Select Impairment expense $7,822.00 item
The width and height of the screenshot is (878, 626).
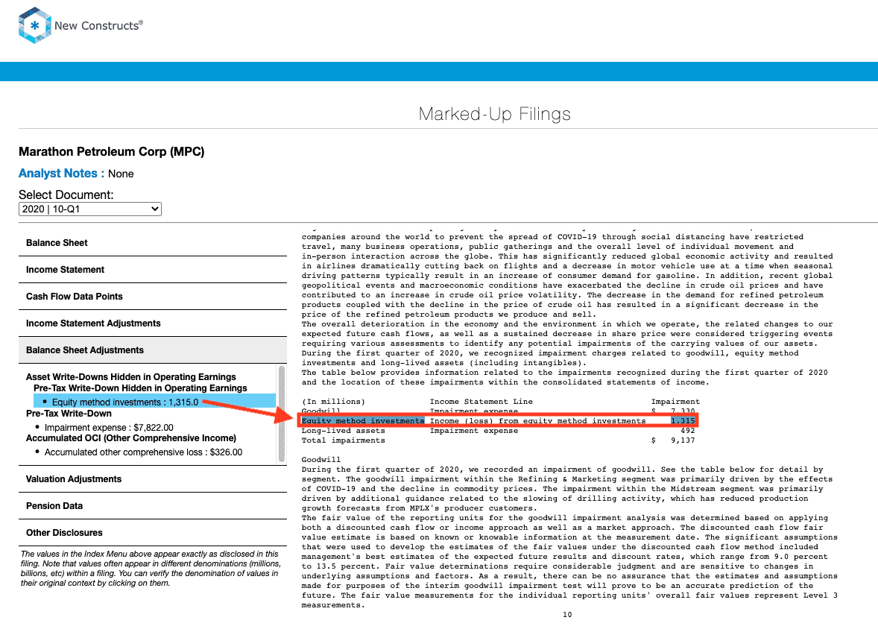point(109,427)
